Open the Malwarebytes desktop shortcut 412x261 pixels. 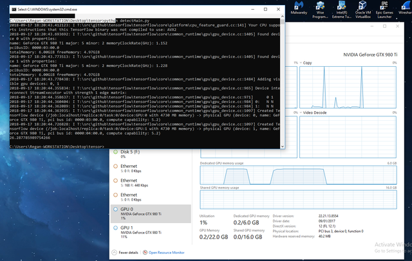(x=299, y=8)
